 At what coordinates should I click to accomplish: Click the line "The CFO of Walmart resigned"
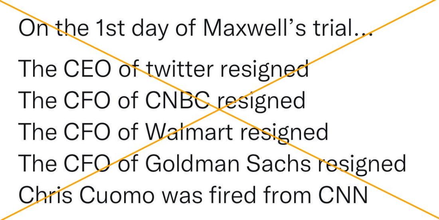coord(173,132)
